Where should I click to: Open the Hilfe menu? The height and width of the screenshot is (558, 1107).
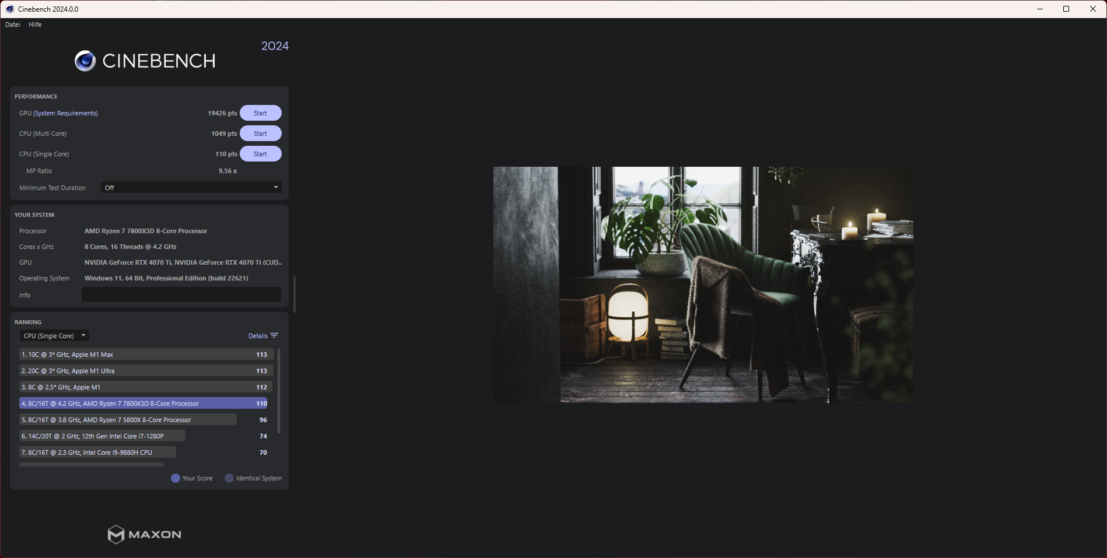point(35,24)
